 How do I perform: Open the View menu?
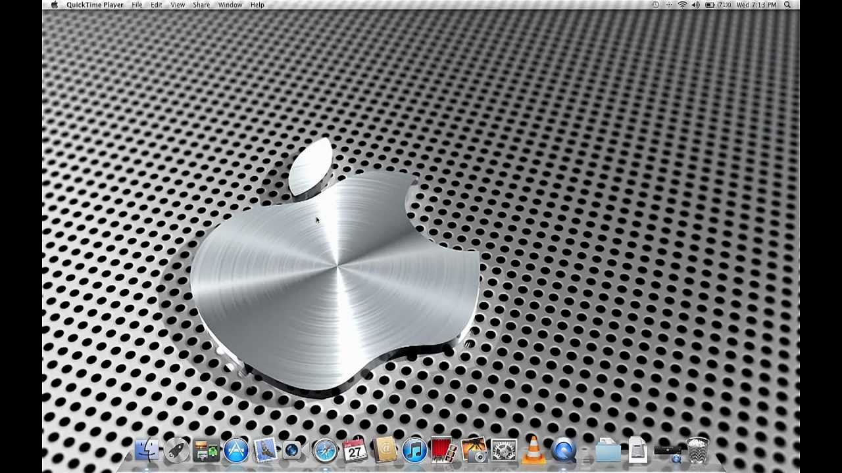(x=178, y=5)
